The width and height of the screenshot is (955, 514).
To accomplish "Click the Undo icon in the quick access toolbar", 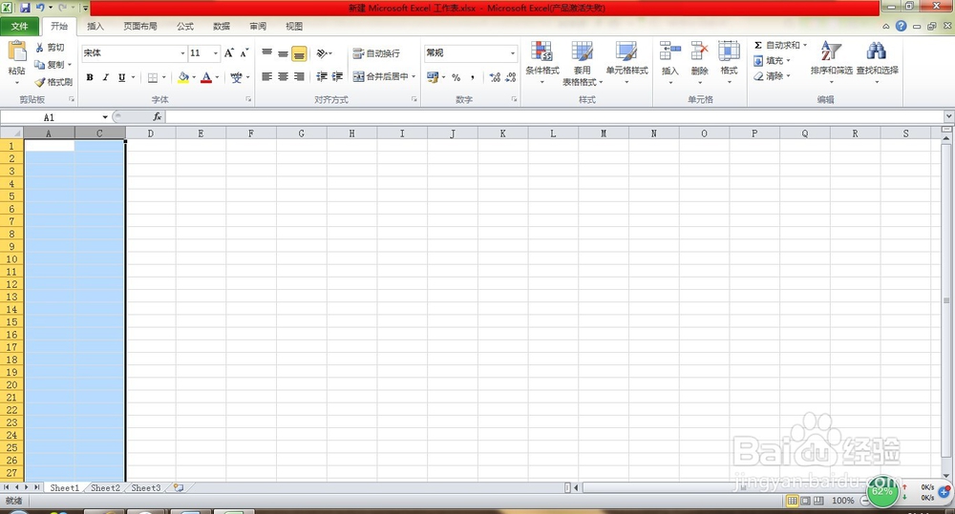I will pos(40,8).
